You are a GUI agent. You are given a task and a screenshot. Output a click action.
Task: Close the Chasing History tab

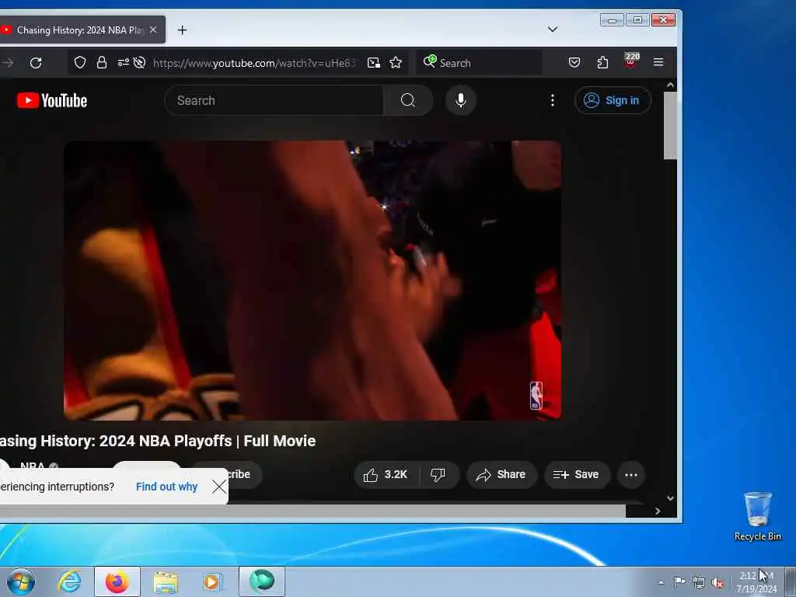point(153,30)
